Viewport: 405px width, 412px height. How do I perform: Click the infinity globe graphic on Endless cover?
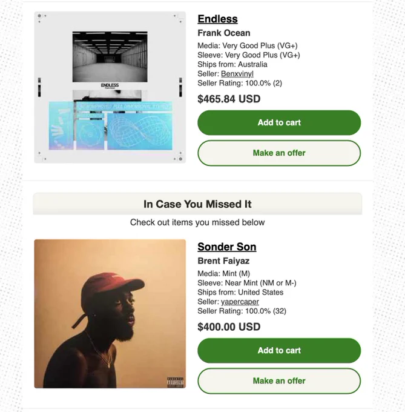[140, 131]
